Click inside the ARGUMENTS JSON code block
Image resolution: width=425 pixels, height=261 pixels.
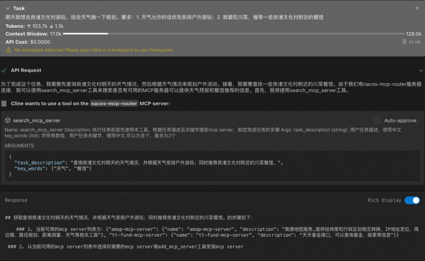coord(213,166)
